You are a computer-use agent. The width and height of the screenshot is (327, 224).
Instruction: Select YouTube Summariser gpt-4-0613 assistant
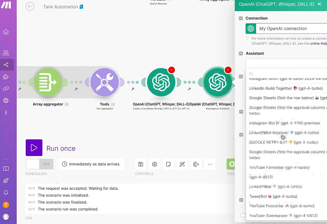(x=287, y=215)
